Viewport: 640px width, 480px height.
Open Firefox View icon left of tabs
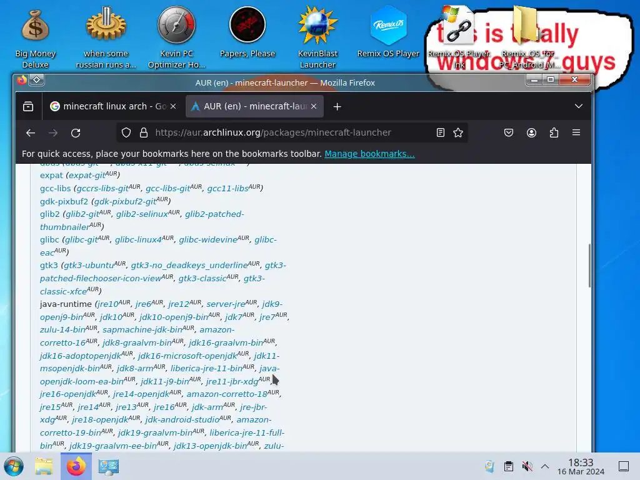pyautogui.click(x=28, y=106)
